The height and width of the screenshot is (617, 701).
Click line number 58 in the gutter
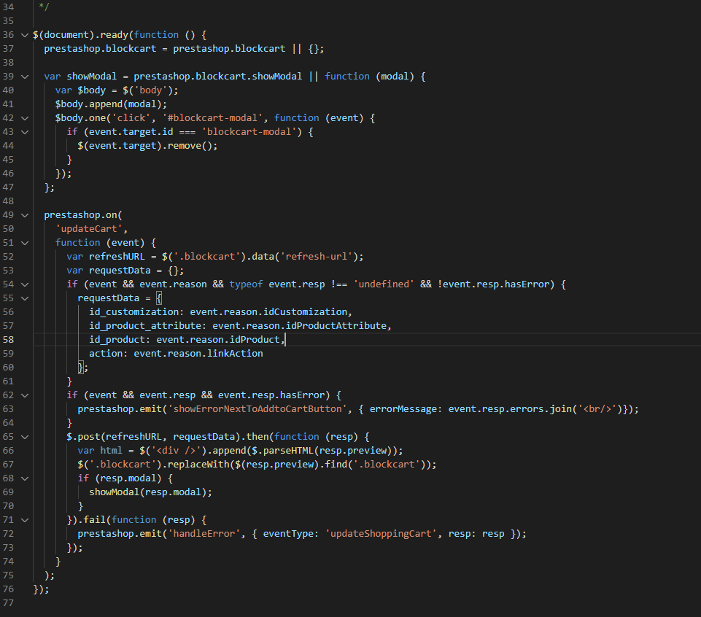click(x=9, y=340)
